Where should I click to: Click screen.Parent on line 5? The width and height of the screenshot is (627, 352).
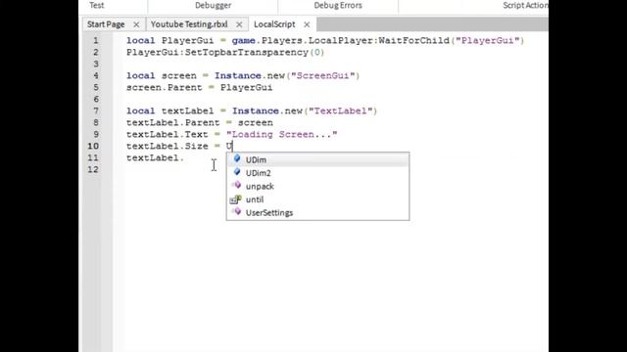tap(165, 87)
